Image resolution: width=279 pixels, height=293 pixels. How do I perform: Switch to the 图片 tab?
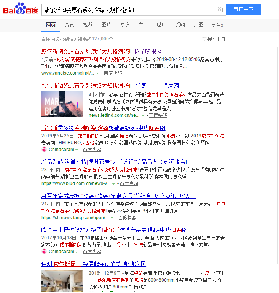pos(106,25)
